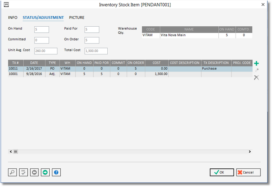Click the pencil edit transaction icon

click(x=256, y=70)
